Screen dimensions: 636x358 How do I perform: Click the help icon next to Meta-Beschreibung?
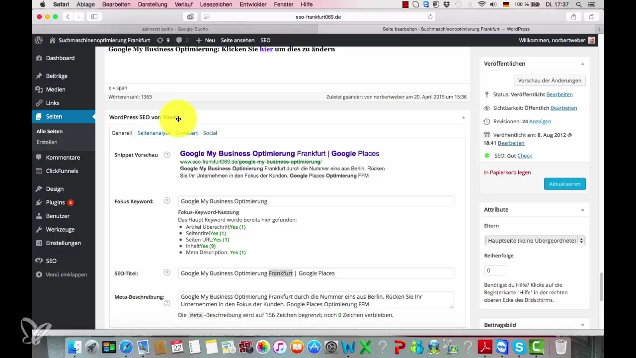(x=167, y=303)
